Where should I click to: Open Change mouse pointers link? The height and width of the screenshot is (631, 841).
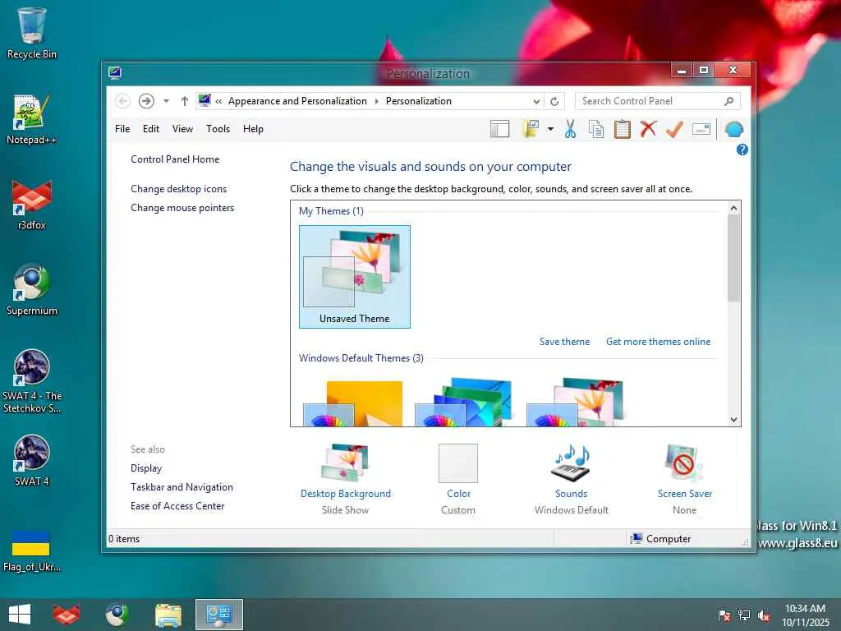(182, 208)
